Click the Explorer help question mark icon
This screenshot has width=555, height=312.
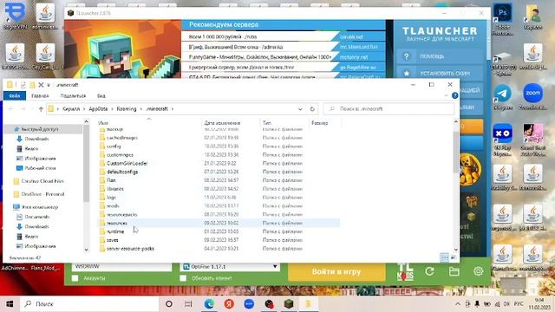pos(454,95)
